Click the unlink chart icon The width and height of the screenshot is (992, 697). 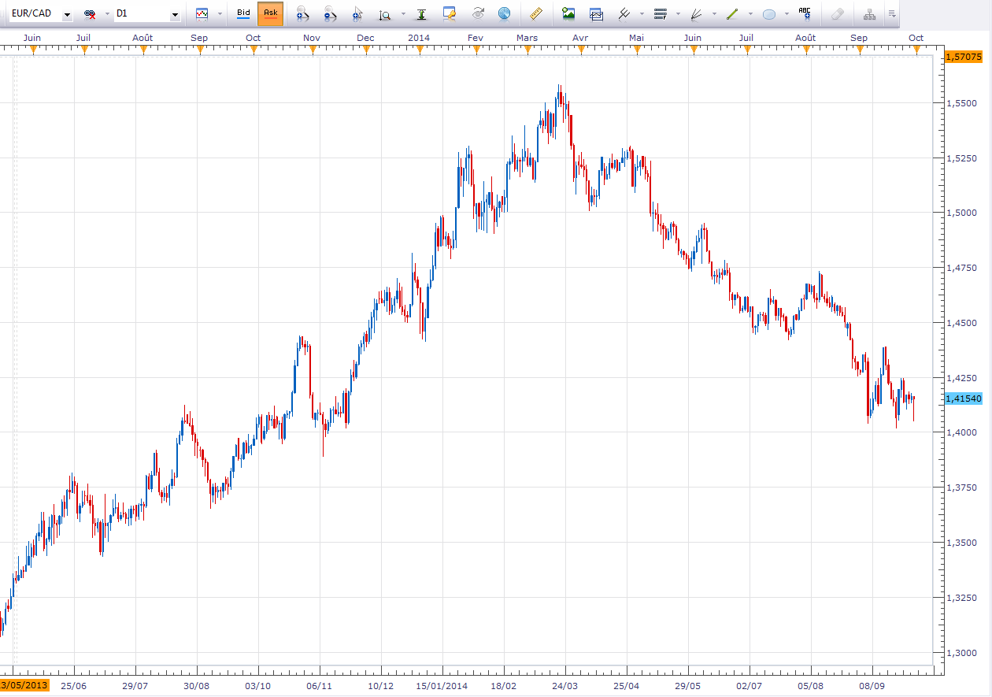tap(91, 14)
